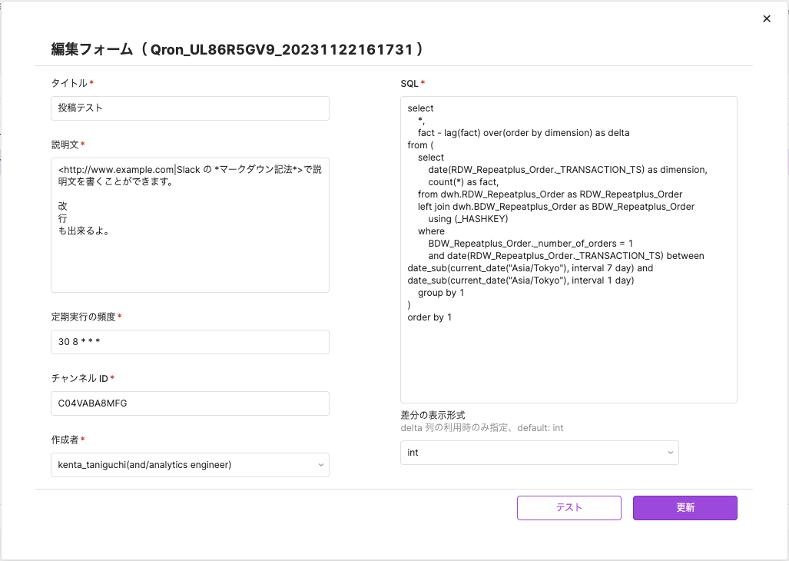Select kenta_taniguchi in the creator combo box
789x561 pixels.
coord(189,465)
